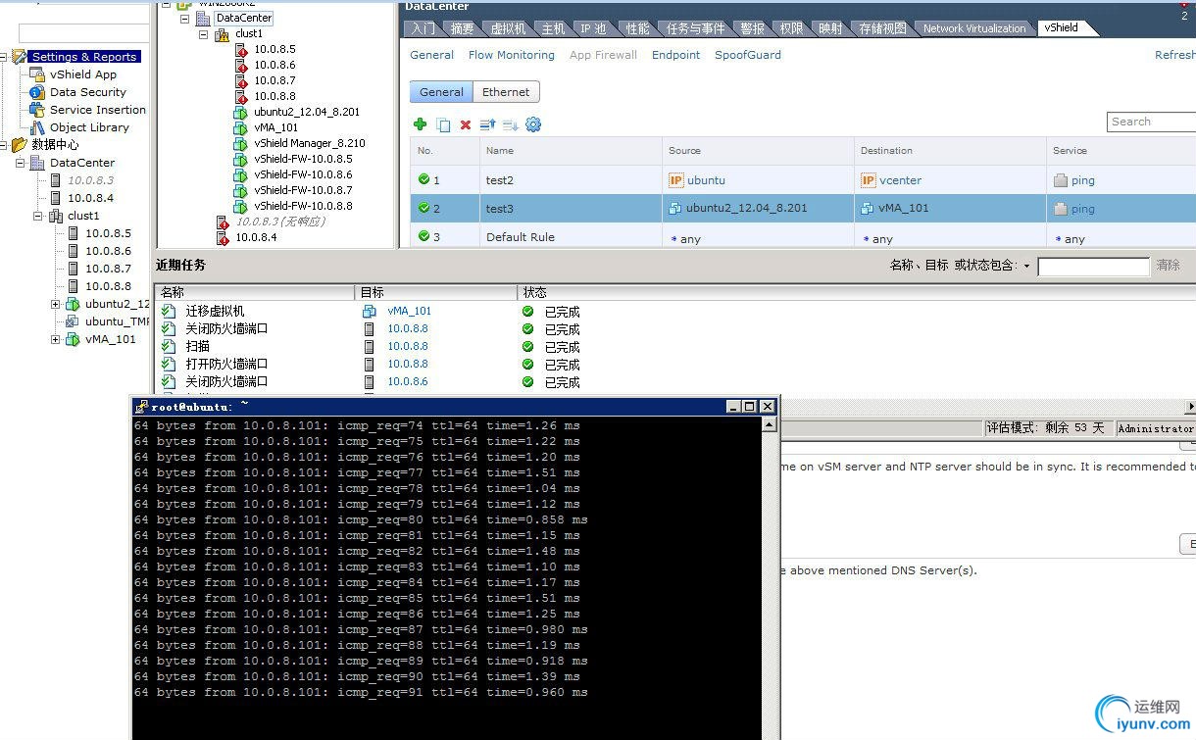
Task: Open the firewall settings gear icon
Action: point(533,124)
